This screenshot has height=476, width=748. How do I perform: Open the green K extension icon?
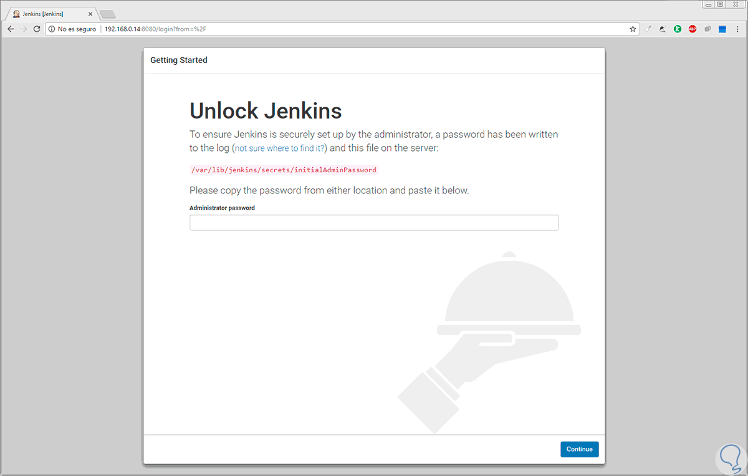678,29
